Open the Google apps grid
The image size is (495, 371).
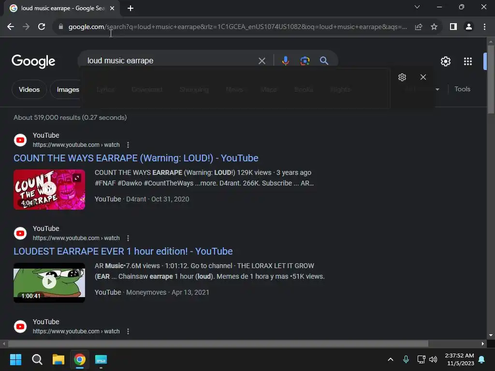point(468,61)
